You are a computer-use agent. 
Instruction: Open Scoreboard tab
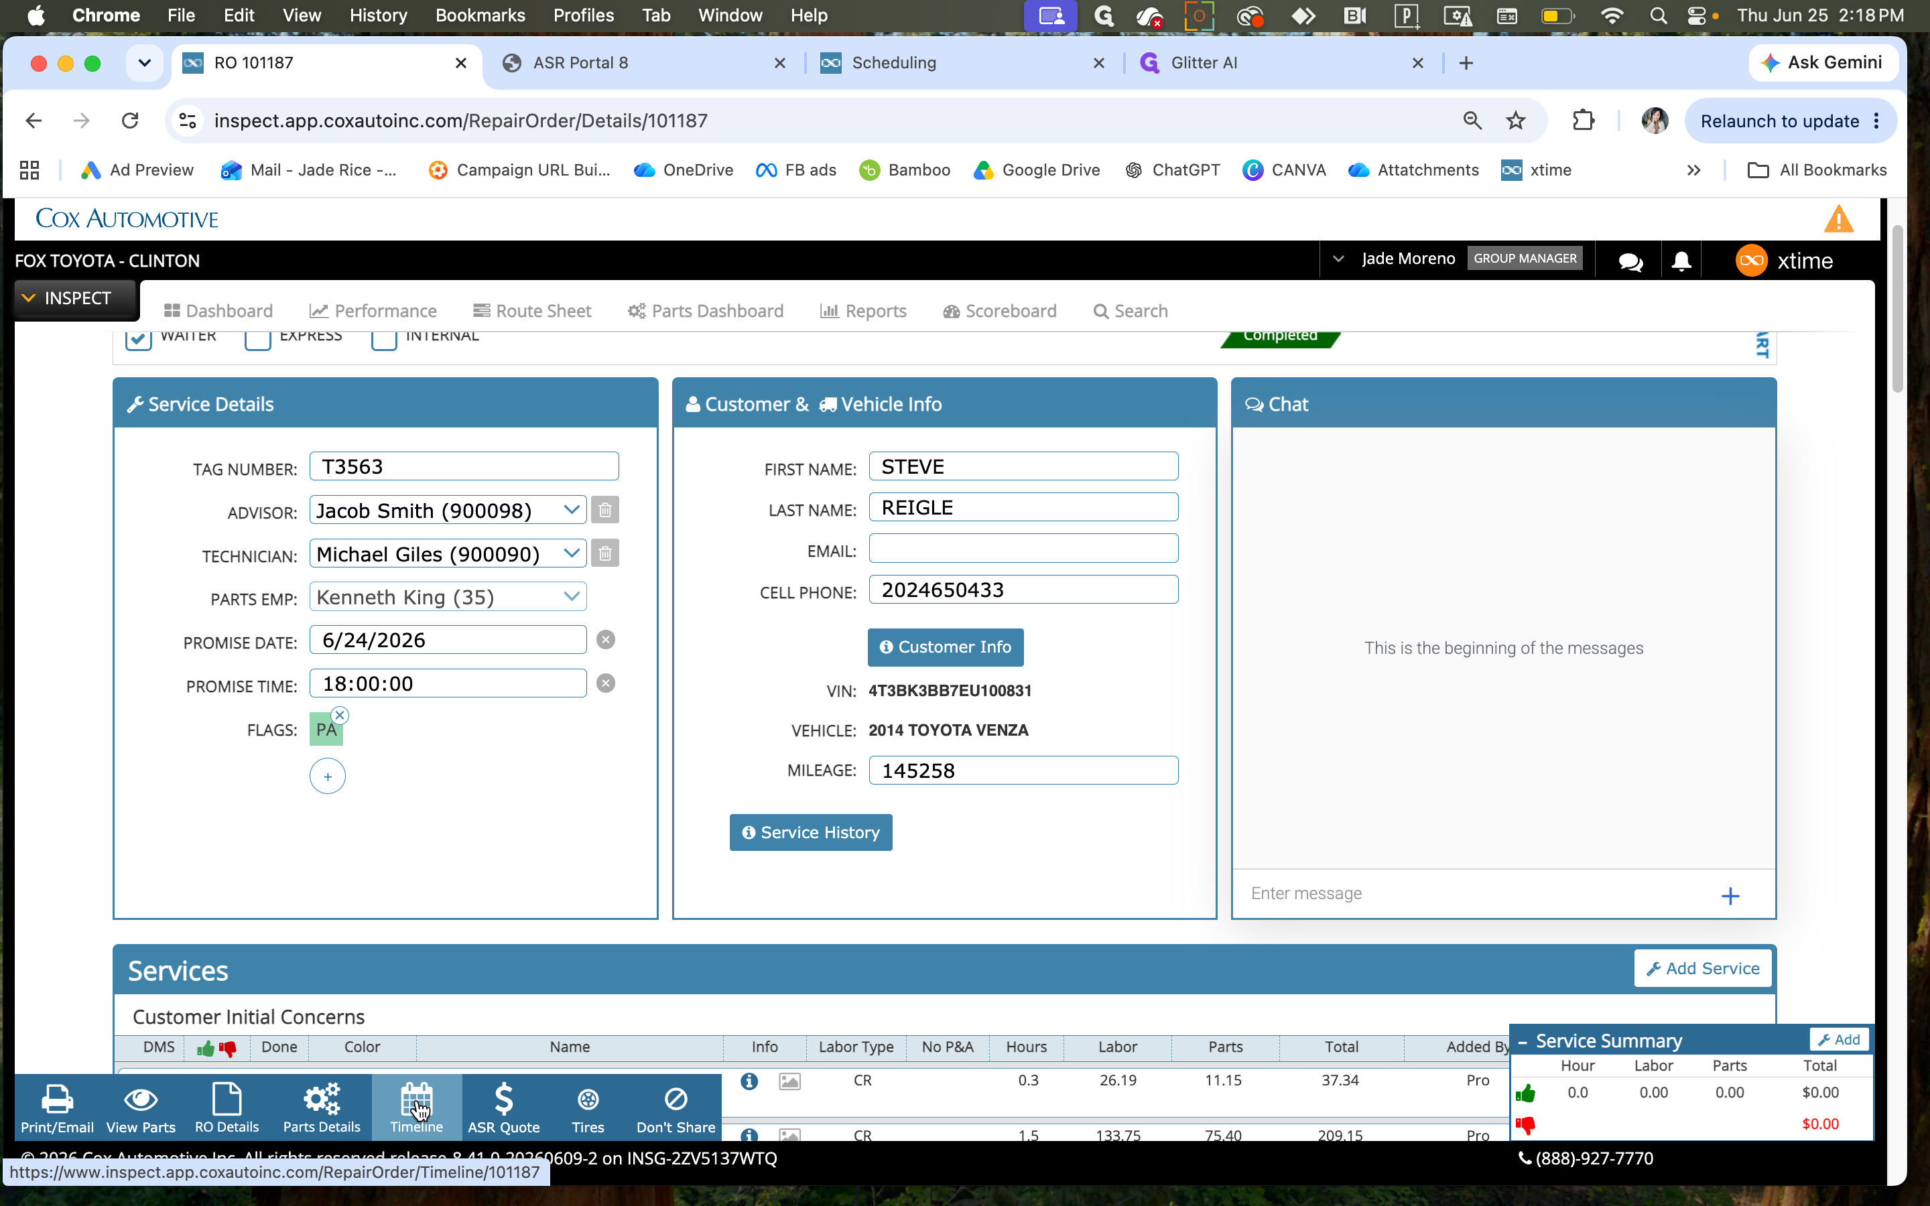coord(999,311)
